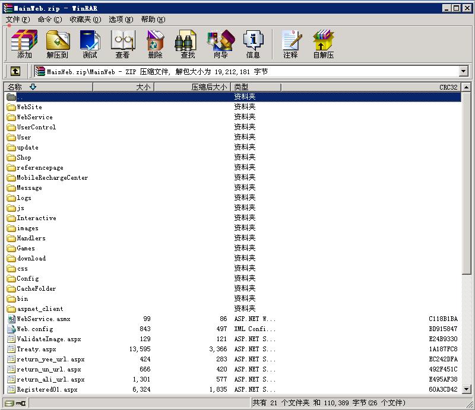The image size is (475, 410).
Task: Sort by Type (类型) column header
Action: (256, 87)
